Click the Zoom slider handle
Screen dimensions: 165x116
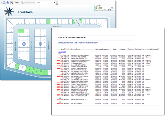(x=23, y=2)
